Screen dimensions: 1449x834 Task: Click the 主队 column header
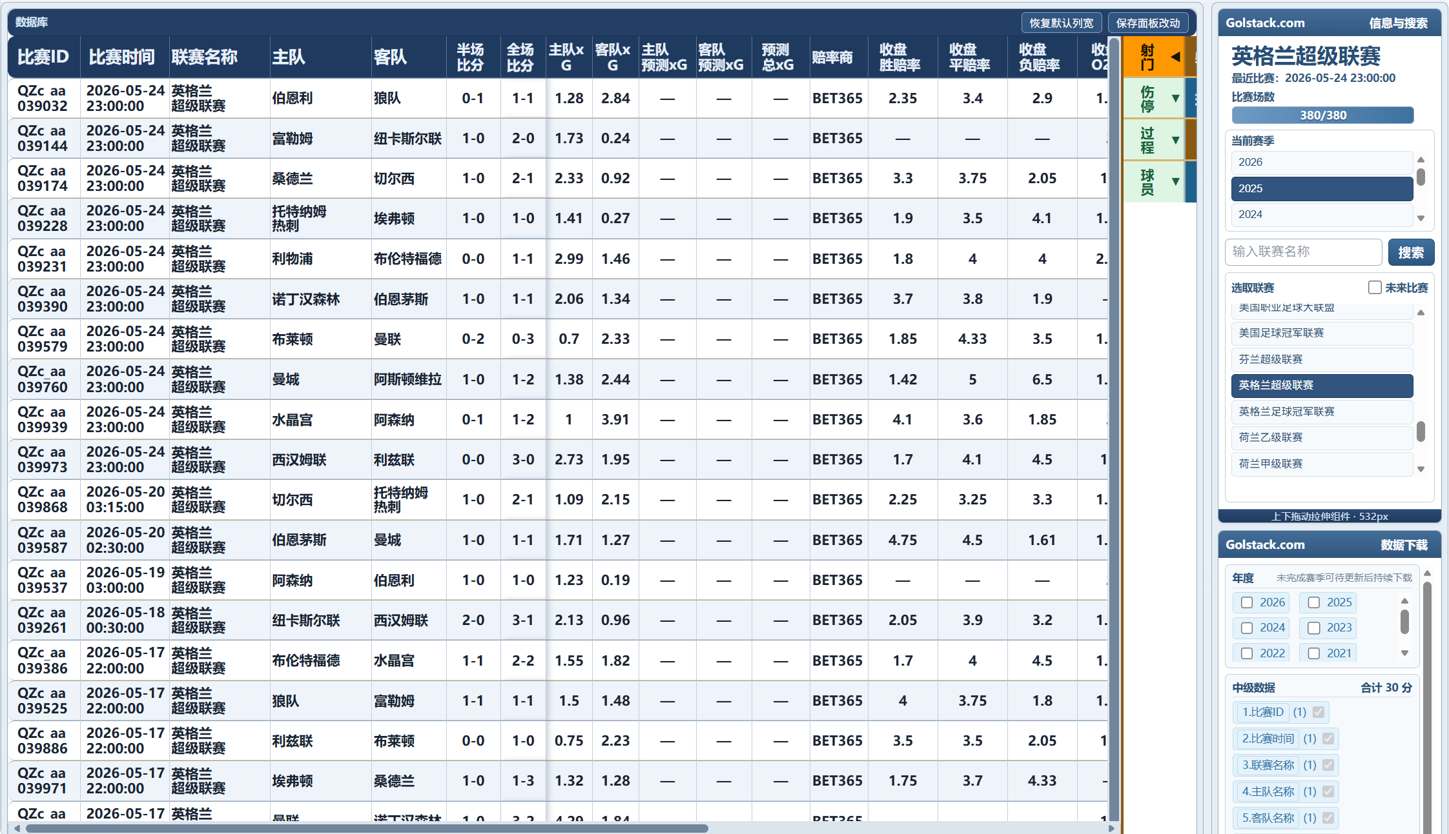tap(320, 57)
